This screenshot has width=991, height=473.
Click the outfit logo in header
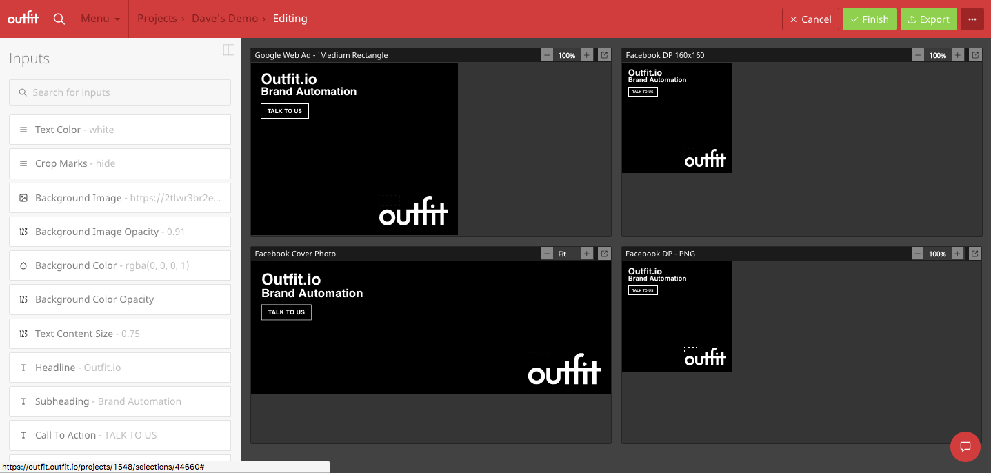coord(23,19)
